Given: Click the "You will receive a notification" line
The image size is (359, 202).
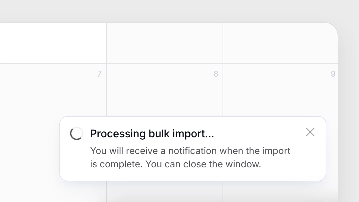Looking at the screenshot, I should (190, 151).
